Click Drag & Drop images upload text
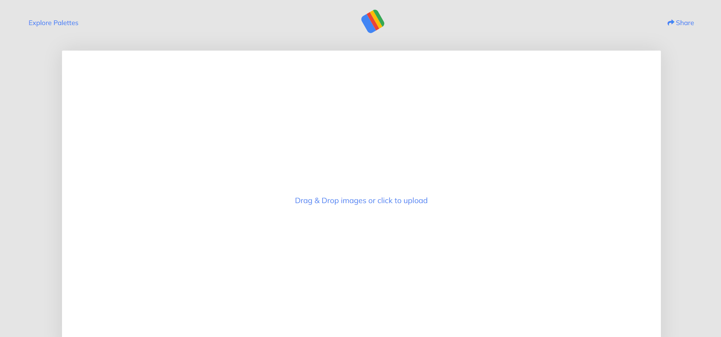Viewport: 721px width, 337px height. [x=361, y=200]
